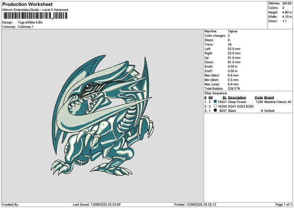Image resolution: width=294 pixels, height=208 pixels.
Task: Click the 'Max Stitch:' label
Action: (x=212, y=76)
